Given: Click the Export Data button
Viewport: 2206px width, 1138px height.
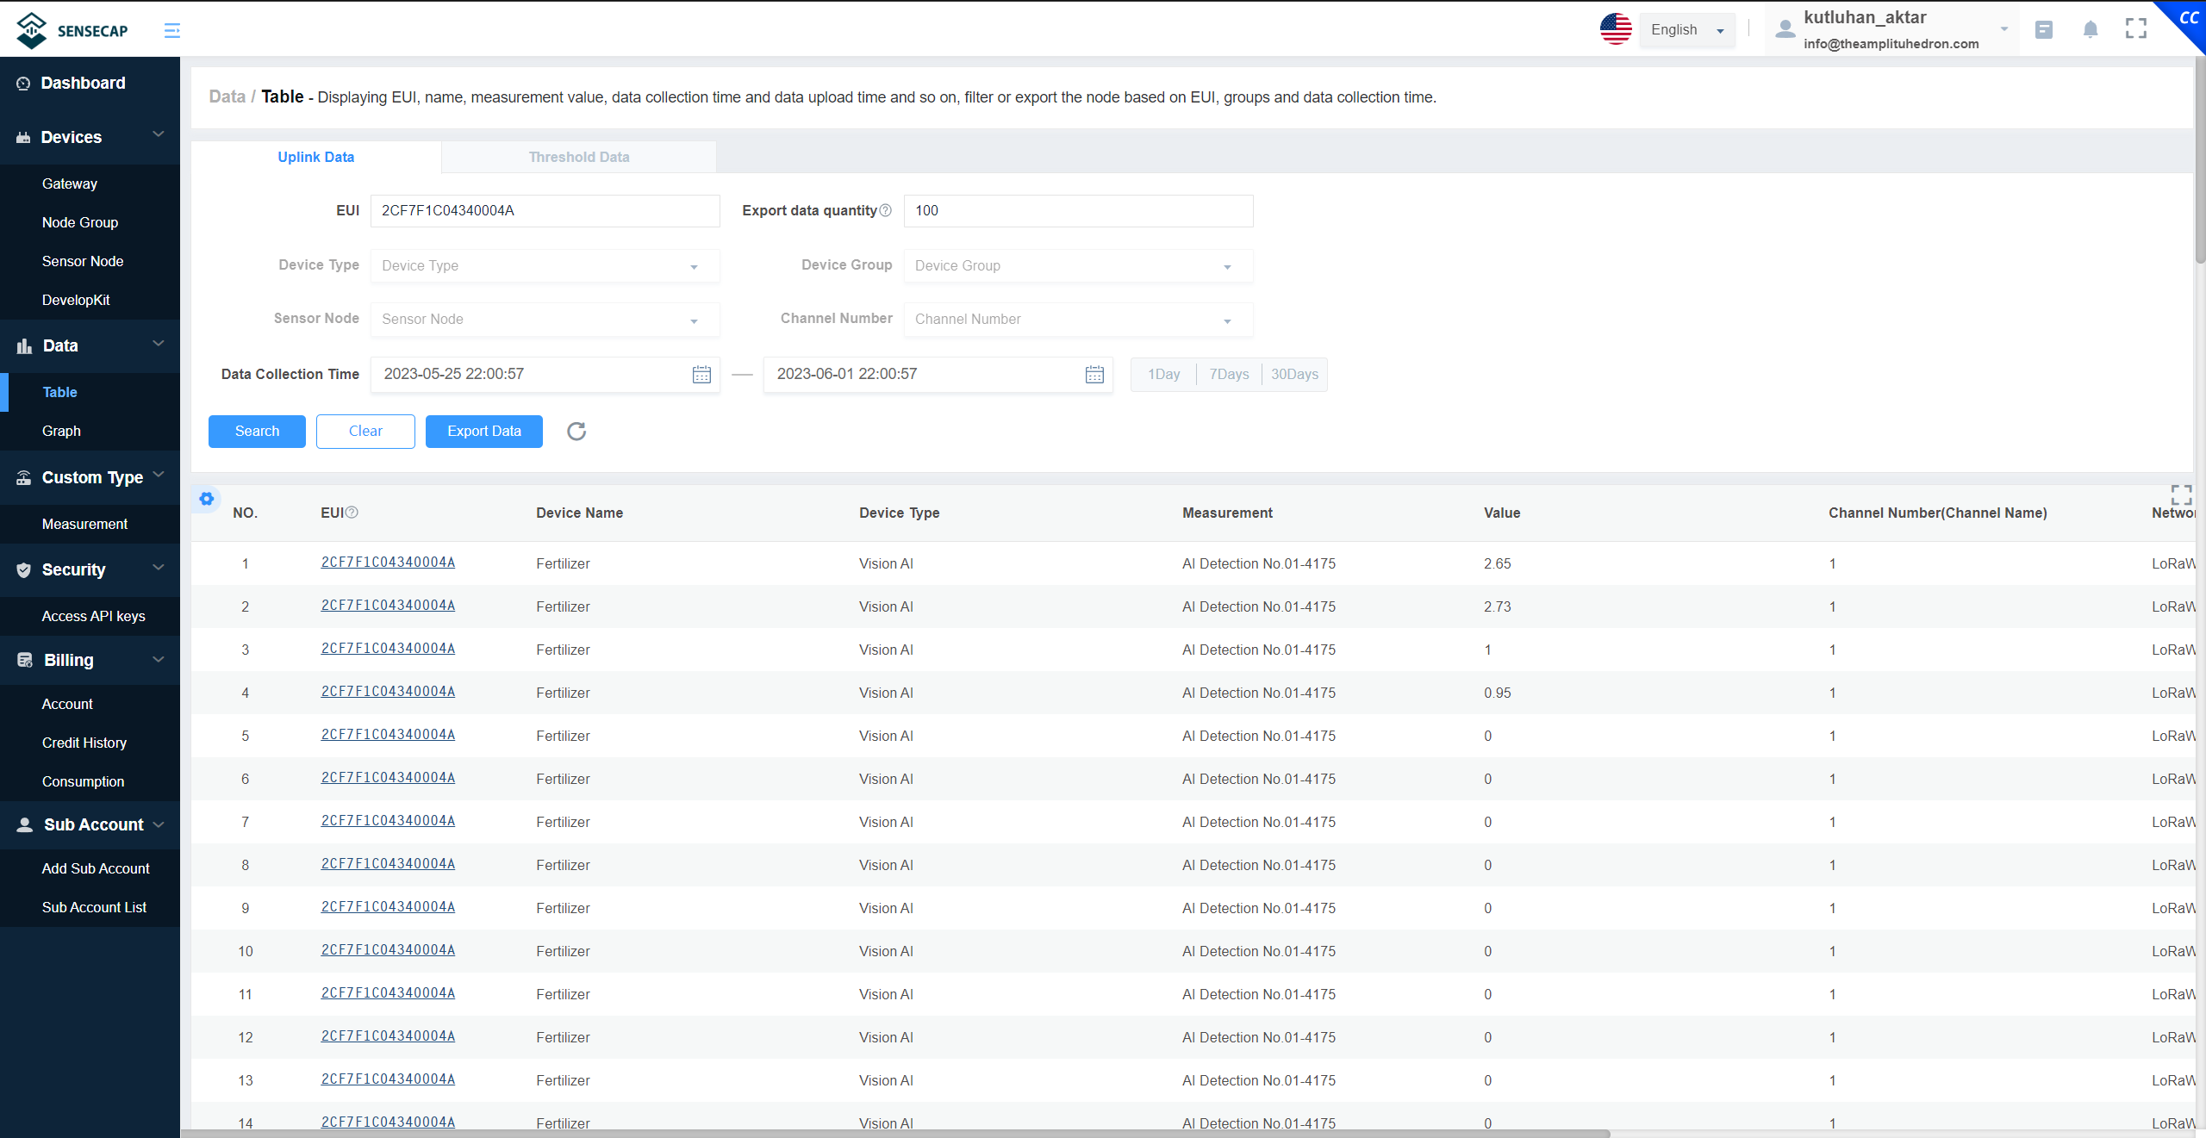Looking at the screenshot, I should click(x=483, y=431).
